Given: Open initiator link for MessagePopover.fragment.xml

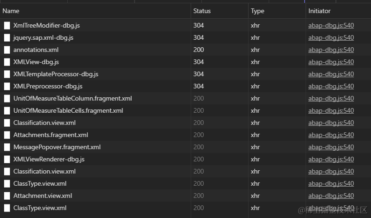Looking at the screenshot, I should pyautogui.click(x=331, y=147).
